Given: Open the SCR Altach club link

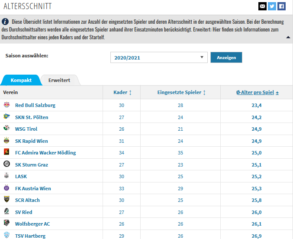Looking at the screenshot, I should pos(27,200).
